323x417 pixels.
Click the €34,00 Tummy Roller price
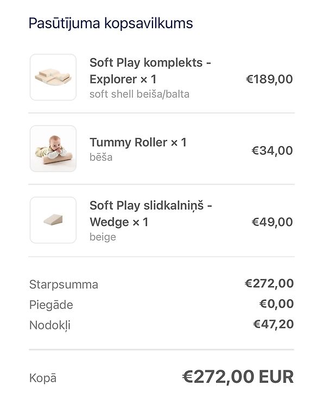(272, 150)
